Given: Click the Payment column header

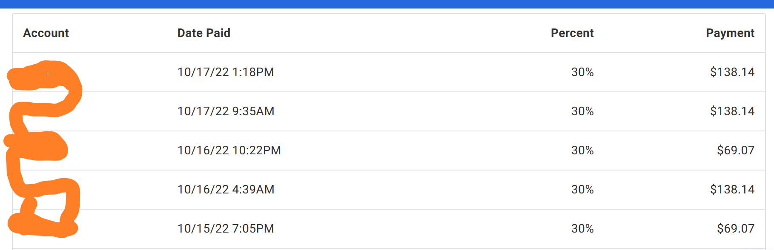Looking at the screenshot, I should pyautogui.click(x=730, y=33).
